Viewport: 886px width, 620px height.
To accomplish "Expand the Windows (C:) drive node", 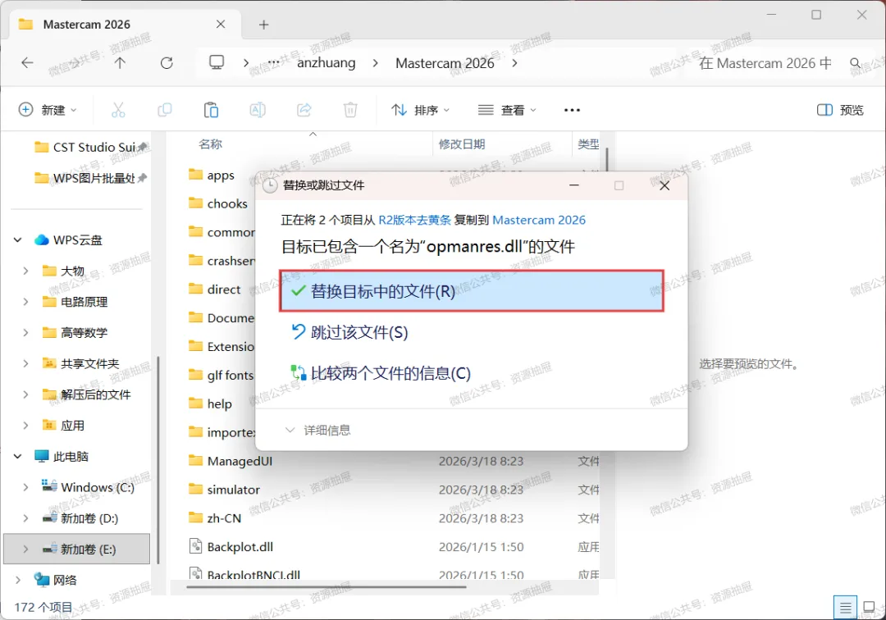I will click(x=25, y=487).
